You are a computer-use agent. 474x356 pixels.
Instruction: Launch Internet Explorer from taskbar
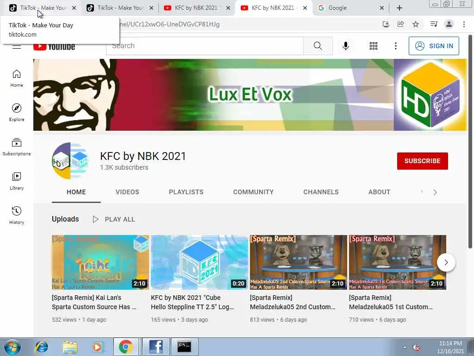pos(41,347)
